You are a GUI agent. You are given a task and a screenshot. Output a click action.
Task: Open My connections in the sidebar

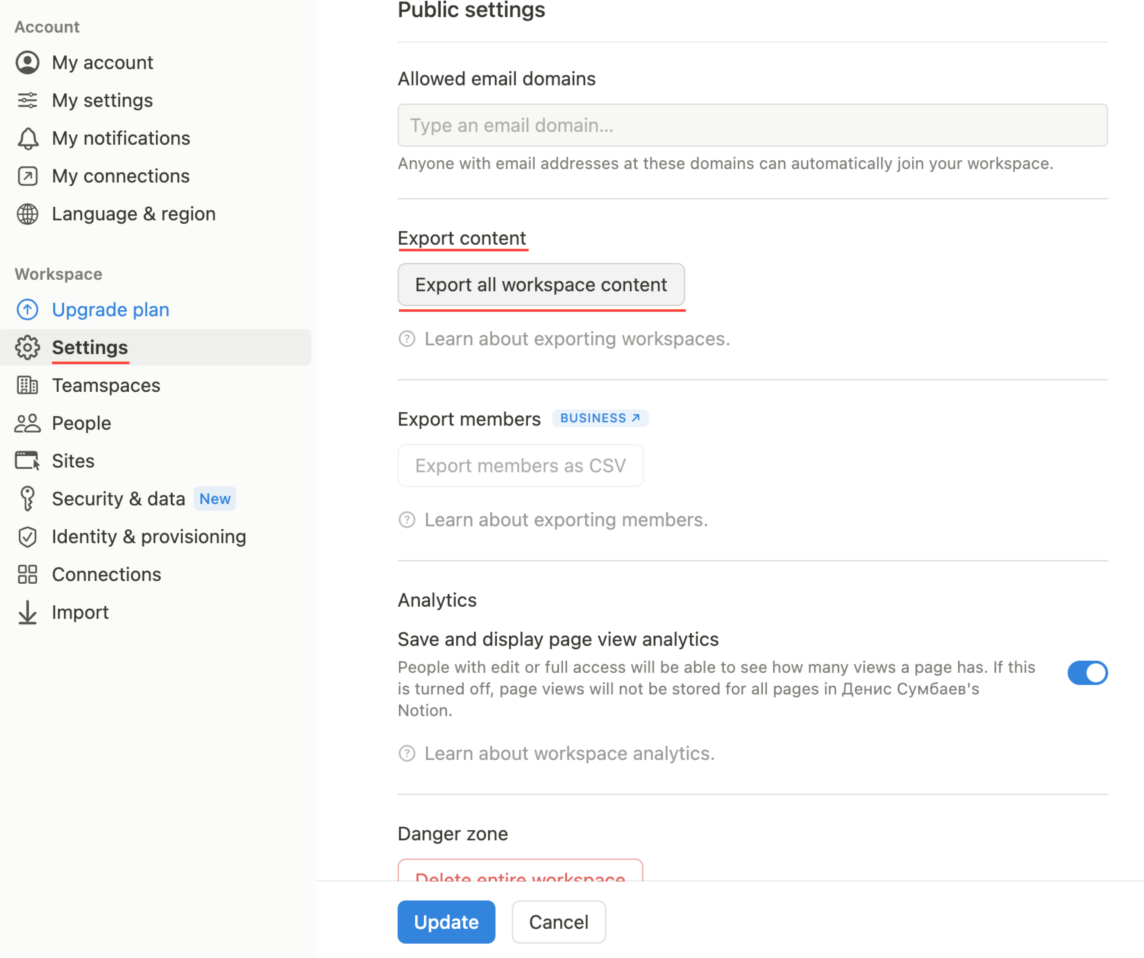click(x=120, y=176)
